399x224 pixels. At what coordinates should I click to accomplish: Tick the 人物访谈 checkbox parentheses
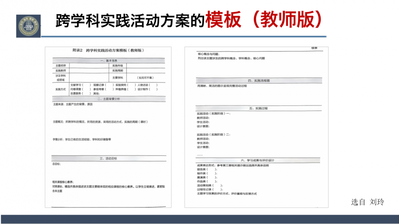[x=154, y=85]
